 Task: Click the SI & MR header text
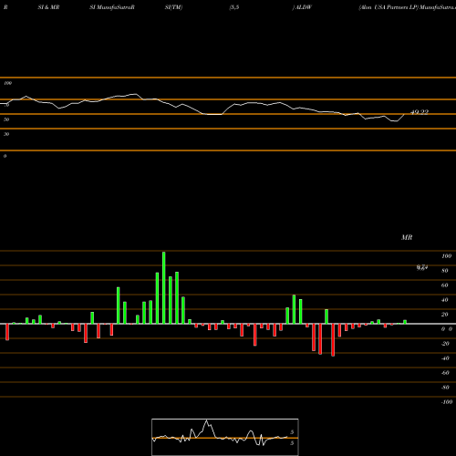(x=48, y=7)
